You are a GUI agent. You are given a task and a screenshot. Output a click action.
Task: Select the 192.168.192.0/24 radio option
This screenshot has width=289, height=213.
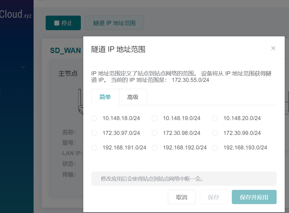(x=155, y=148)
